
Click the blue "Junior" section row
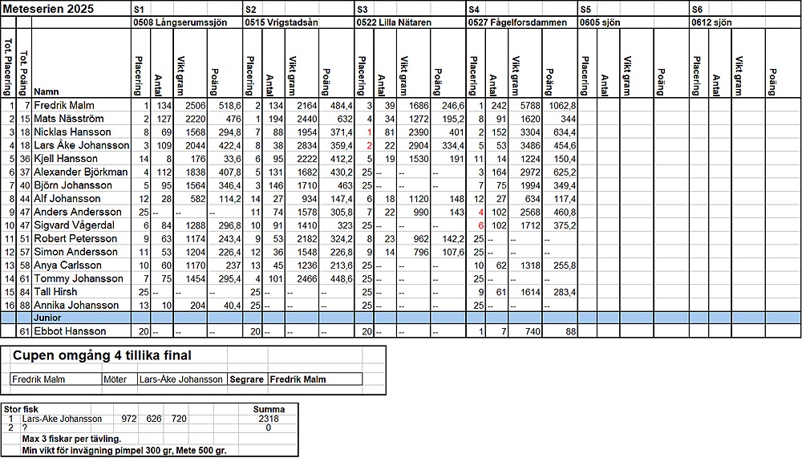(x=401, y=318)
